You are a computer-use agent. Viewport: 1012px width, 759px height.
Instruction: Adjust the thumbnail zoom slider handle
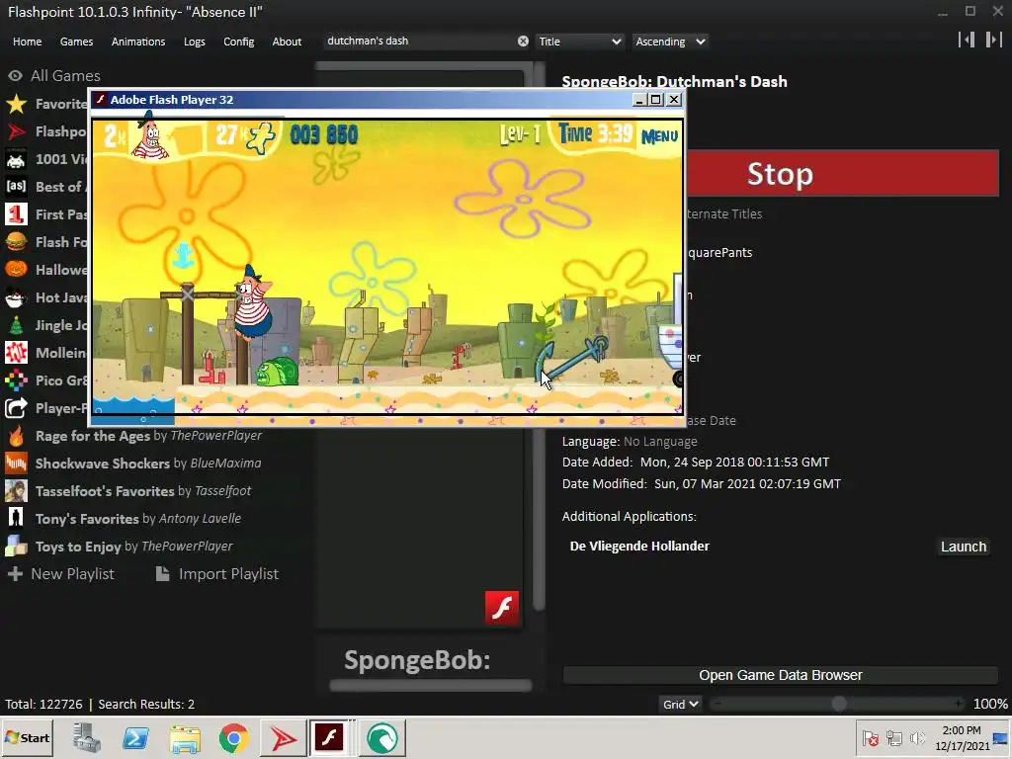(839, 704)
